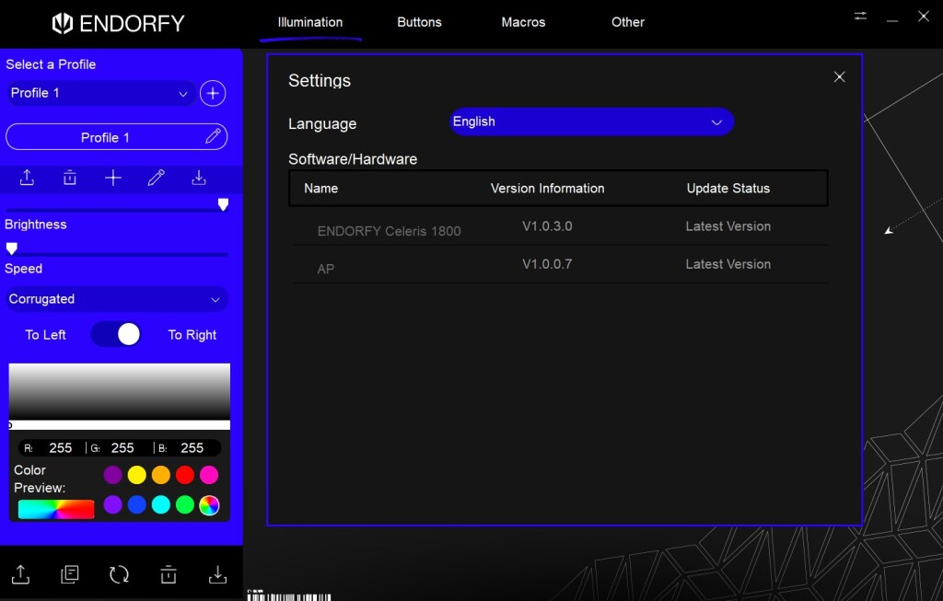Open the Buttons tab

pyautogui.click(x=419, y=22)
